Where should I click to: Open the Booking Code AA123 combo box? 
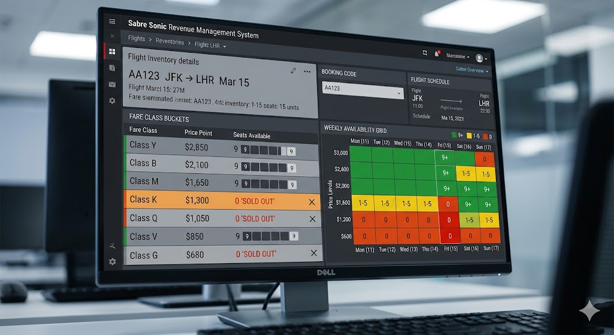(363, 90)
